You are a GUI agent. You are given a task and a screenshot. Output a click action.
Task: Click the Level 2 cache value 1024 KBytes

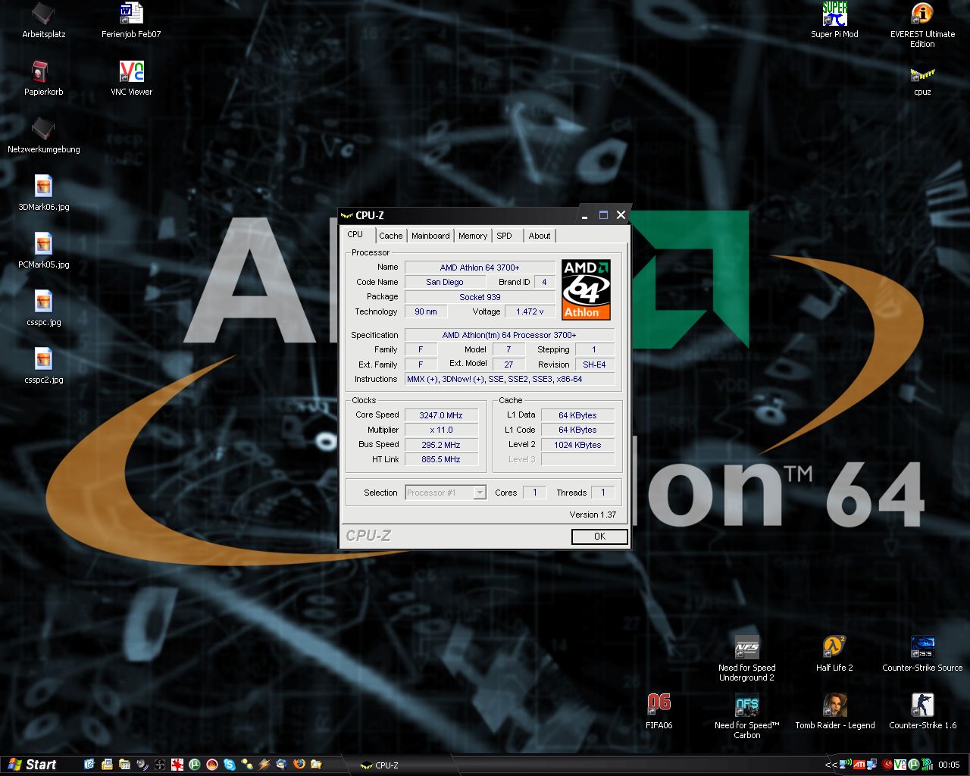click(577, 445)
